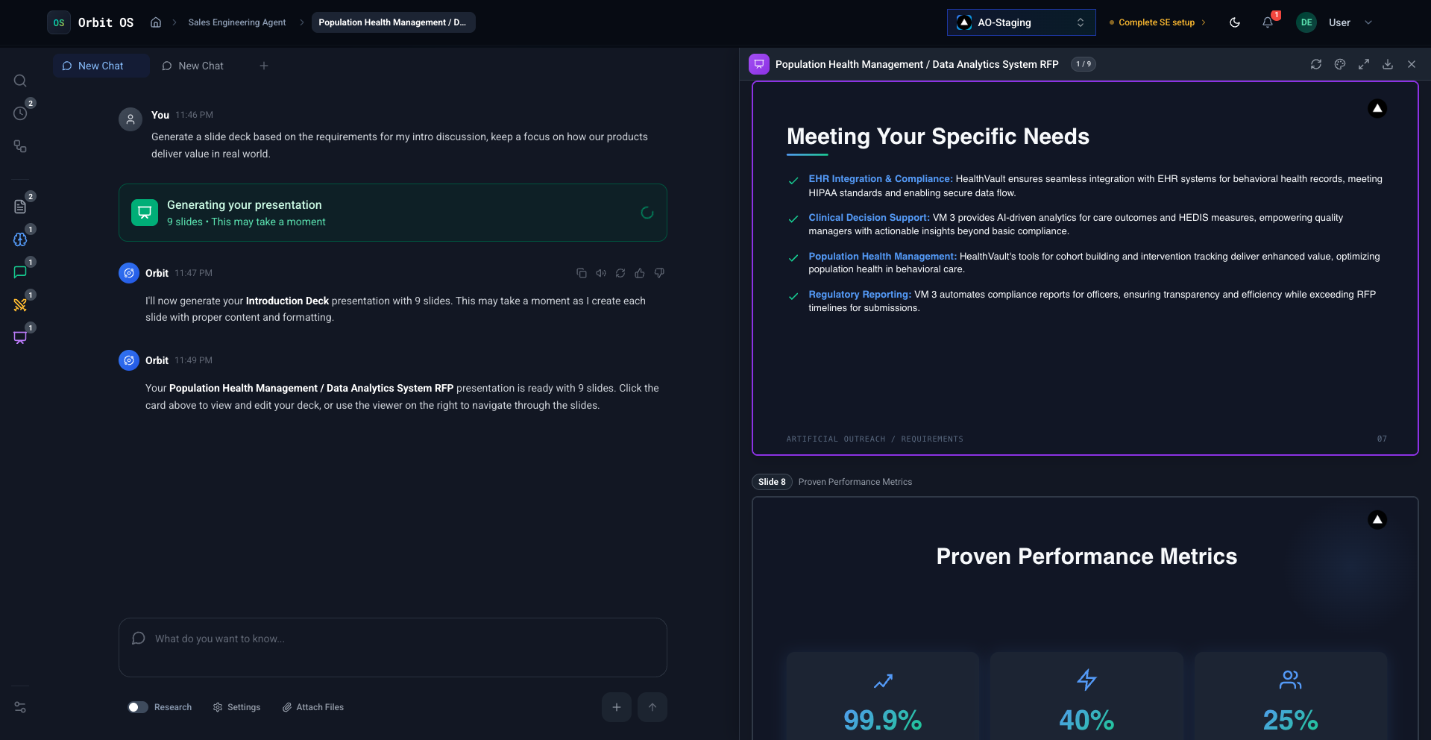The width and height of the screenshot is (1431, 740).
Task: Click inside the What do you want to know field
Action: 336,639
